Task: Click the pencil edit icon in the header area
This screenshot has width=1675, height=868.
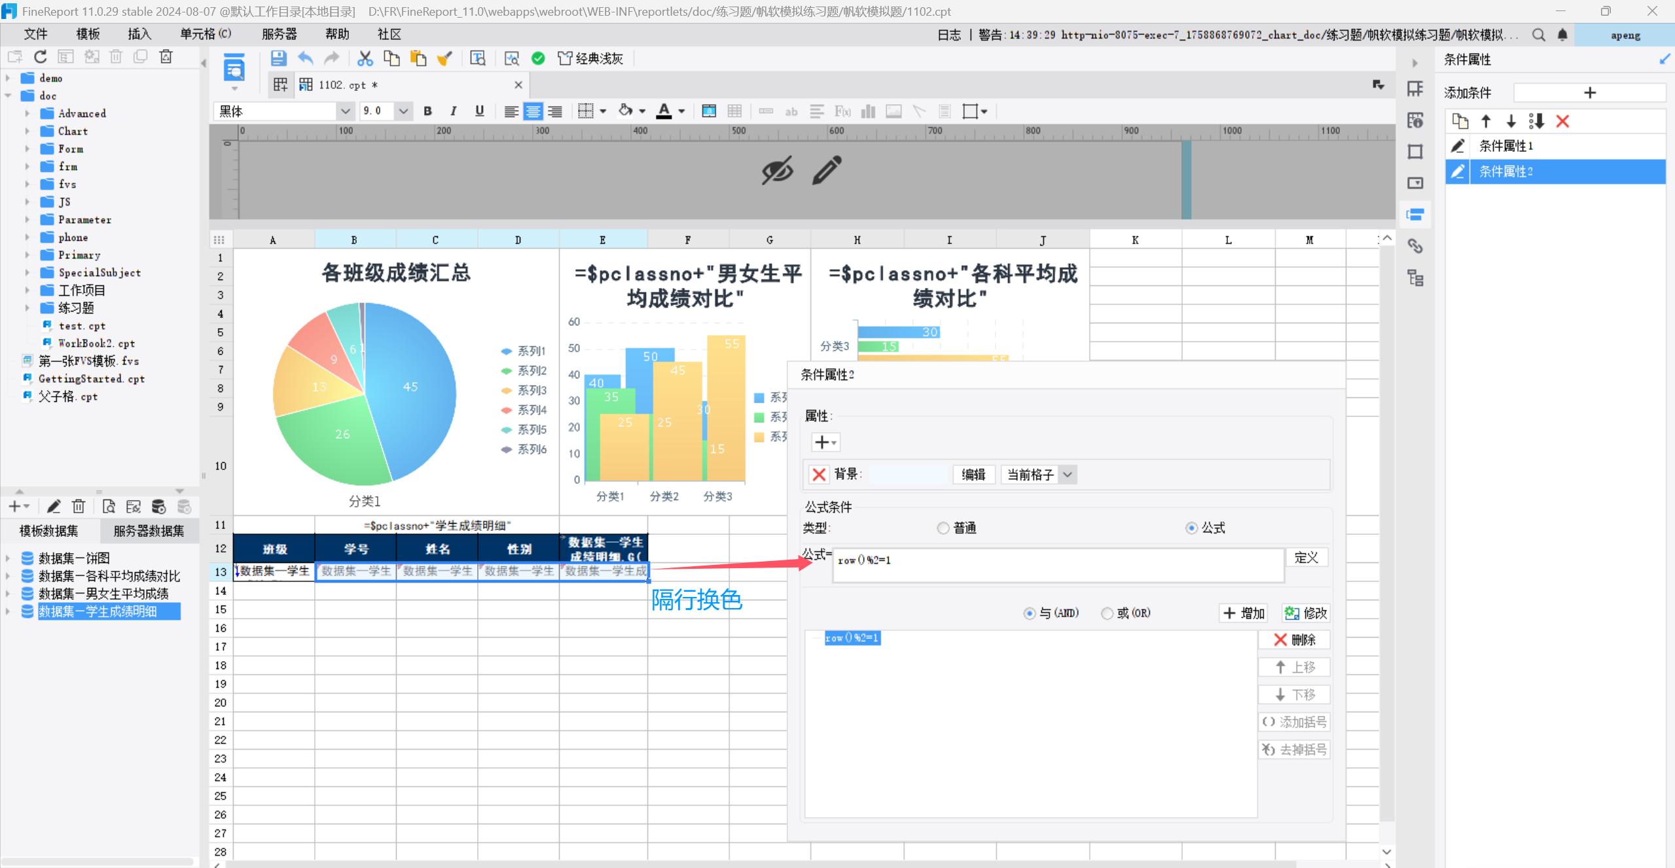Action: point(827,170)
